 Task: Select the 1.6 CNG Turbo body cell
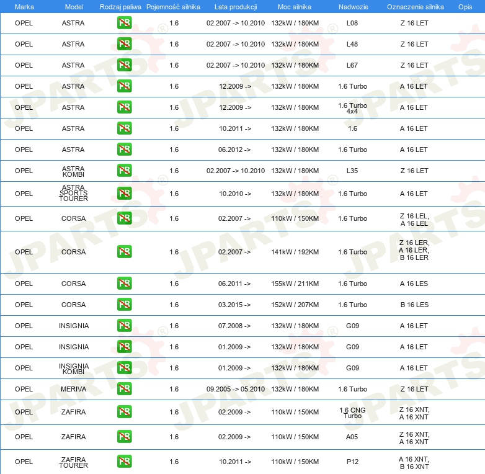click(352, 413)
